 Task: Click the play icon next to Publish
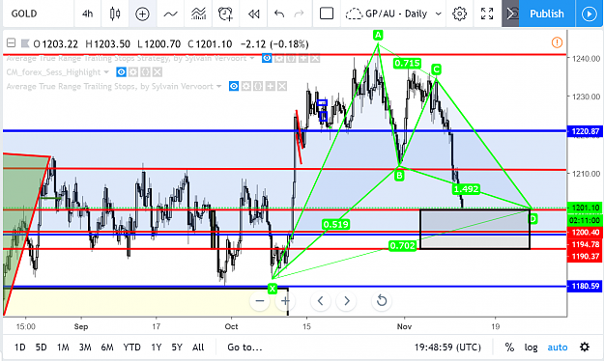pyautogui.click(x=589, y=14)
